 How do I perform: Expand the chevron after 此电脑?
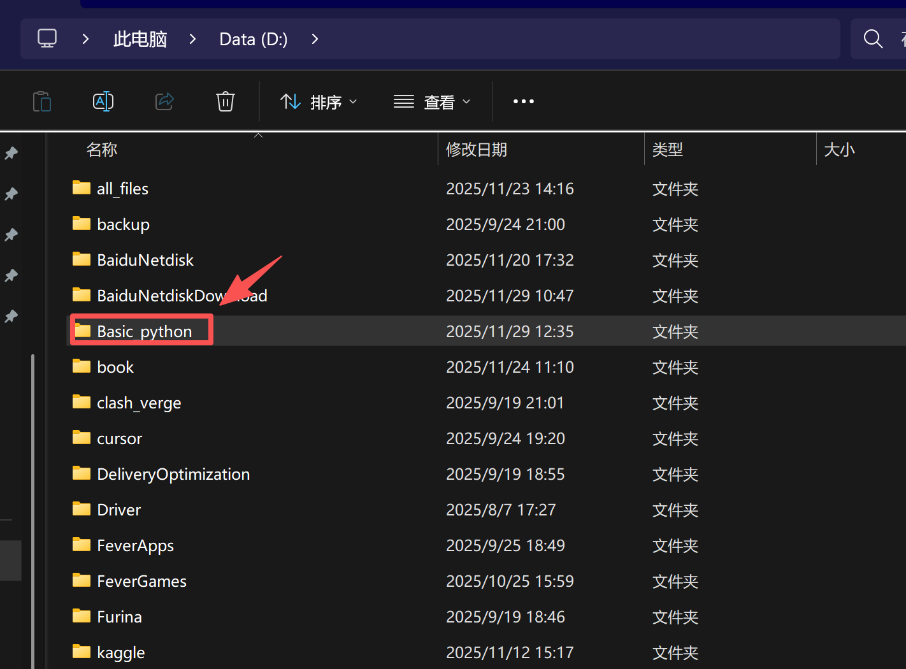pyautogui.click(x=192, y=40)
